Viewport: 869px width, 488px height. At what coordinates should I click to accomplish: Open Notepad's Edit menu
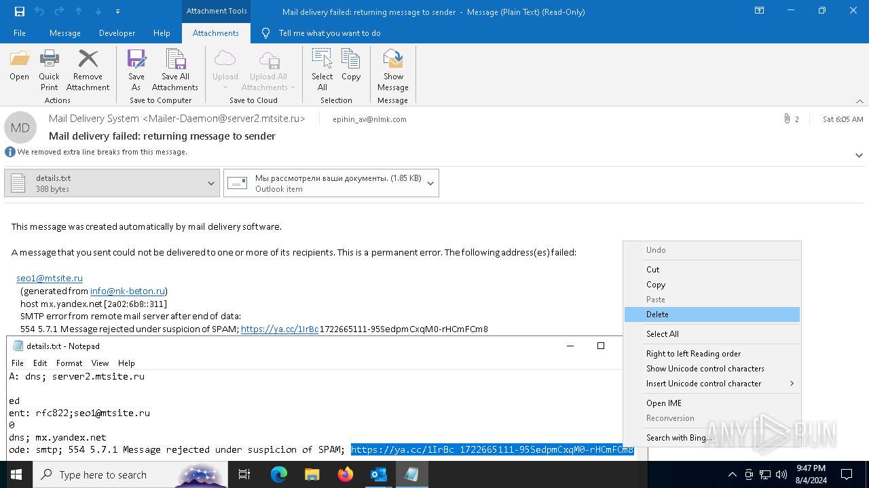tap(40, 363)
